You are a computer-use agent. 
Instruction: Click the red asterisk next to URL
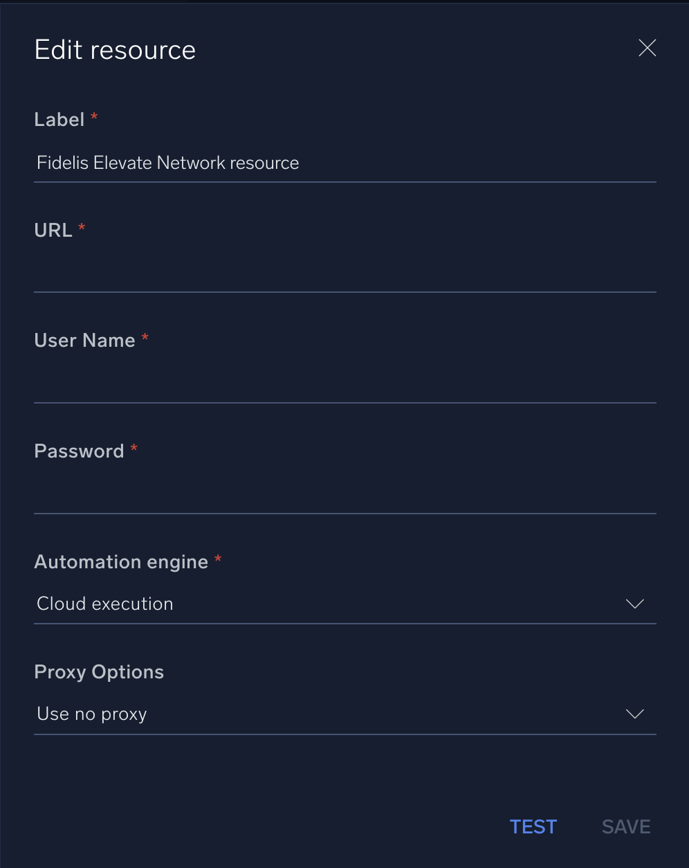82,227
